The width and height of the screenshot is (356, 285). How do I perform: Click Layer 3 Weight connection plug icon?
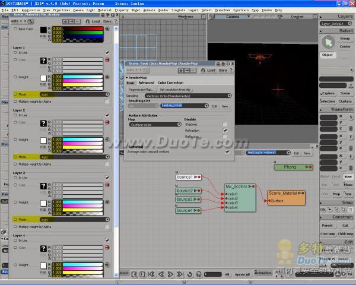(x=107, y=202)
